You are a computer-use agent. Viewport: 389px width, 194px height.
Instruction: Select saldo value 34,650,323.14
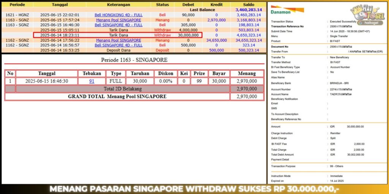tap(249, 40)
